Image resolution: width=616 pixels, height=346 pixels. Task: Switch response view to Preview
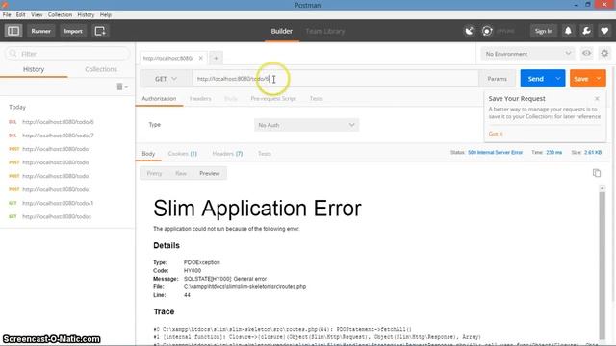pyautogui.click(x=210, y=173)
